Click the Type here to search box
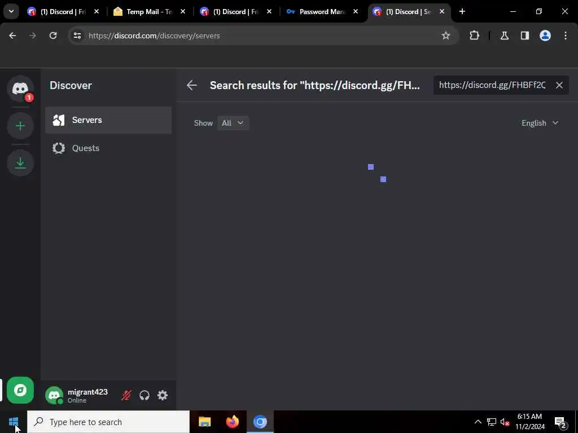The height and width of the screenshot is (433, 578). (108, 422)
